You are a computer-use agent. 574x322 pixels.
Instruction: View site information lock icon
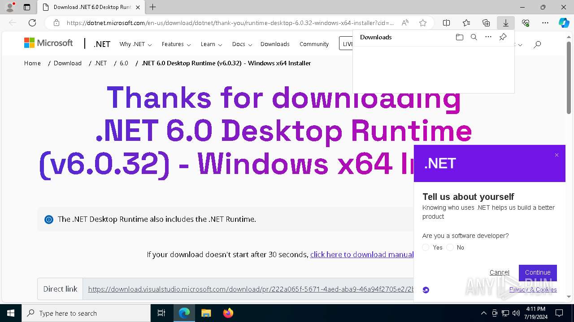point(57,23)
